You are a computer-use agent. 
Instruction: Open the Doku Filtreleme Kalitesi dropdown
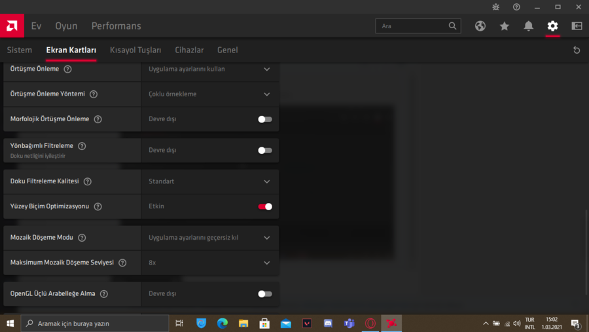[x=266, y=181]
